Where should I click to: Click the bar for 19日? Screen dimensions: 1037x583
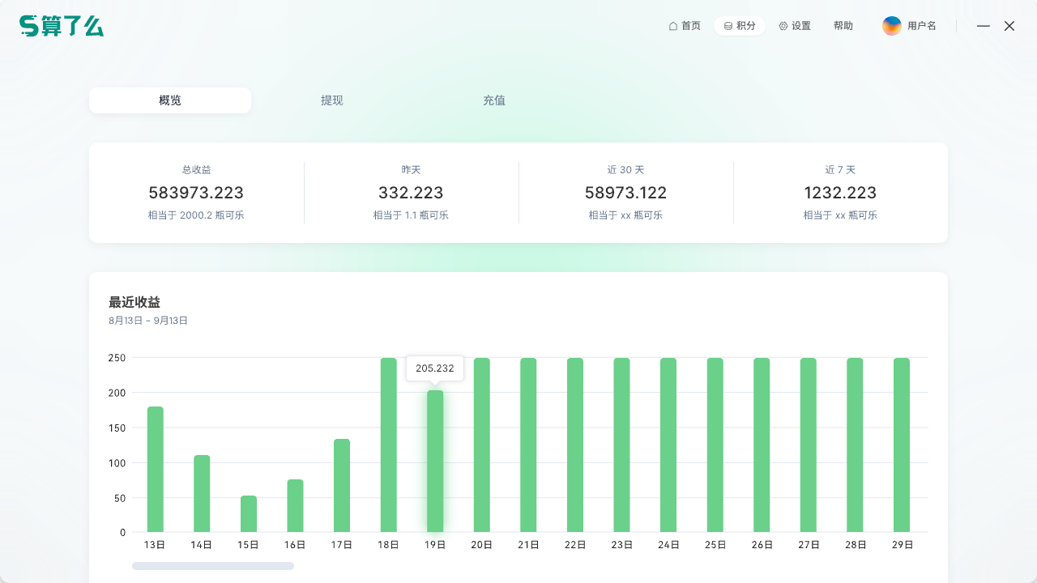point(435,462)
